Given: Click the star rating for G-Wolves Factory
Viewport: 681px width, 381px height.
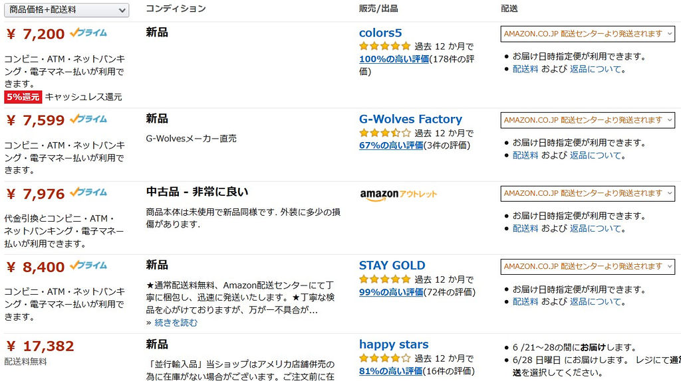Looking at the screenshot, I should pyautogui.click(x=385, y=133).
